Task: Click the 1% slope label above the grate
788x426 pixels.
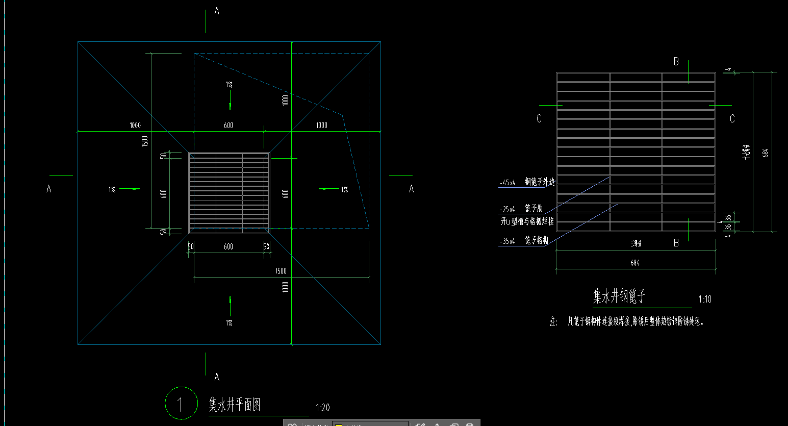Action: point(229,85)
